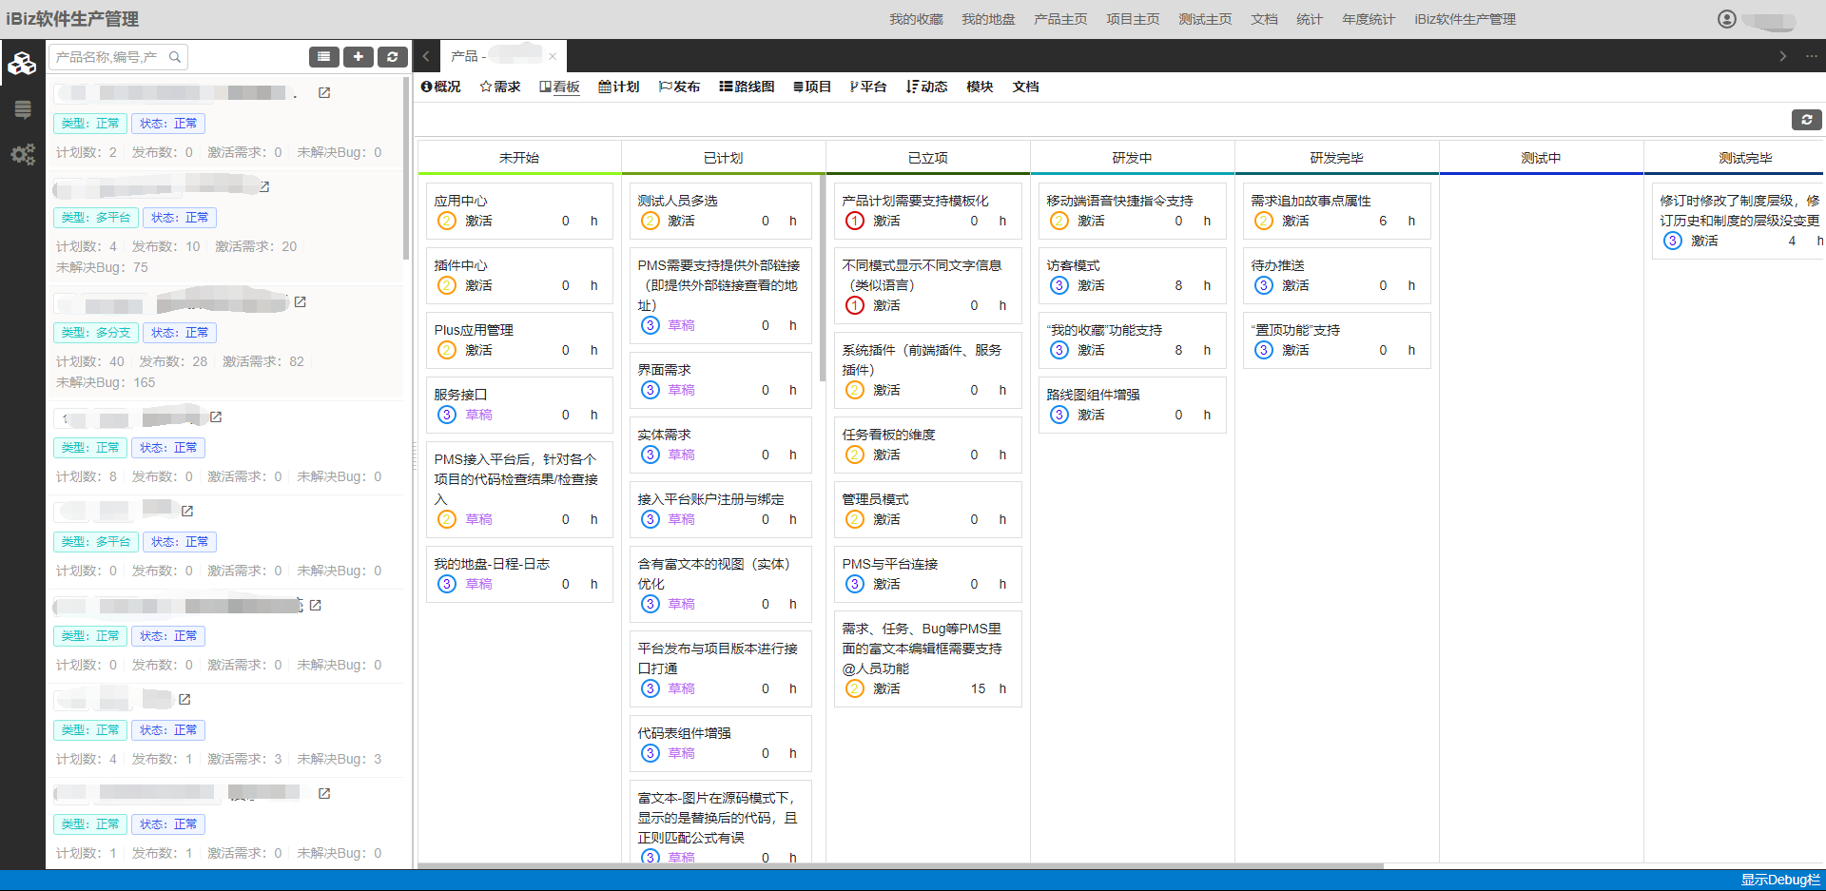Click the 类型: 多分支 tag
Screen dimensions: 1826x891
coord(96,333)
